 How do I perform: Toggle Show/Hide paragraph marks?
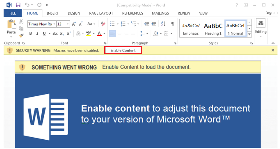(x=173, y=24)
